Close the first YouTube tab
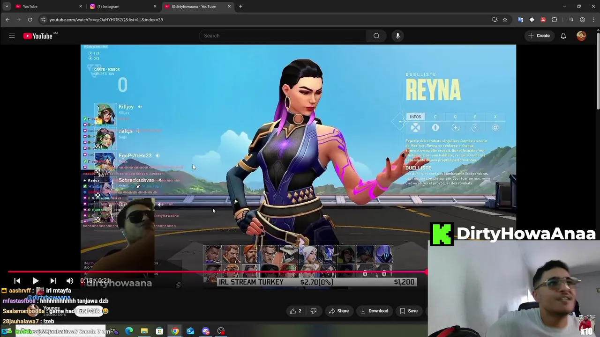The image size is (600, 337). [80, 7]
